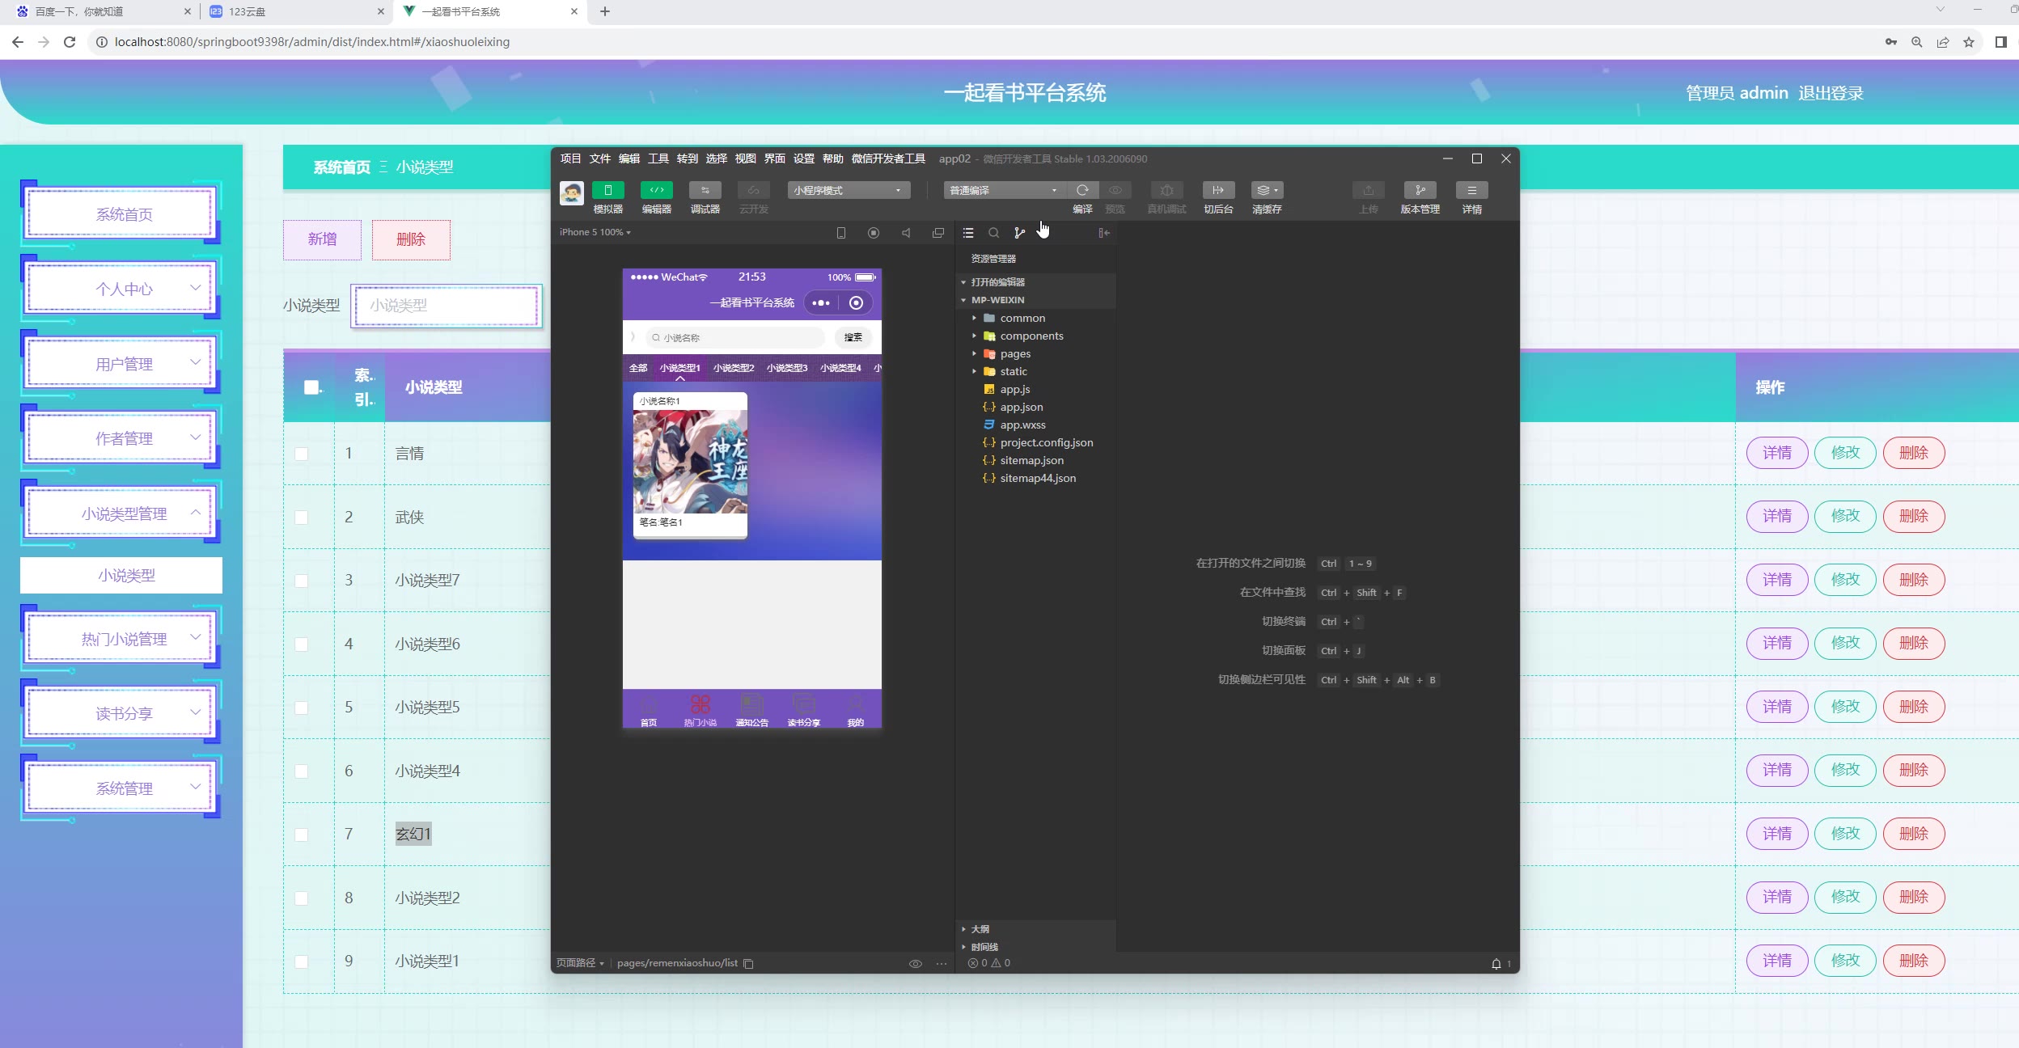This screenshot has height=1048, width=2019.
Task: Open the 小程序模式 mode dropdown
Action: pos(848,190)
